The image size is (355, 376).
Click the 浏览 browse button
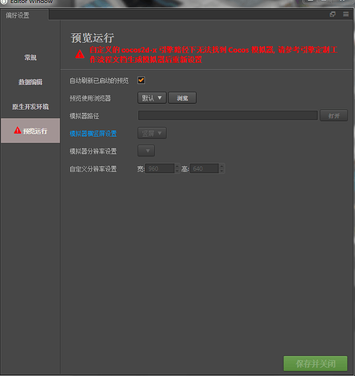click(x=182, y=98)
